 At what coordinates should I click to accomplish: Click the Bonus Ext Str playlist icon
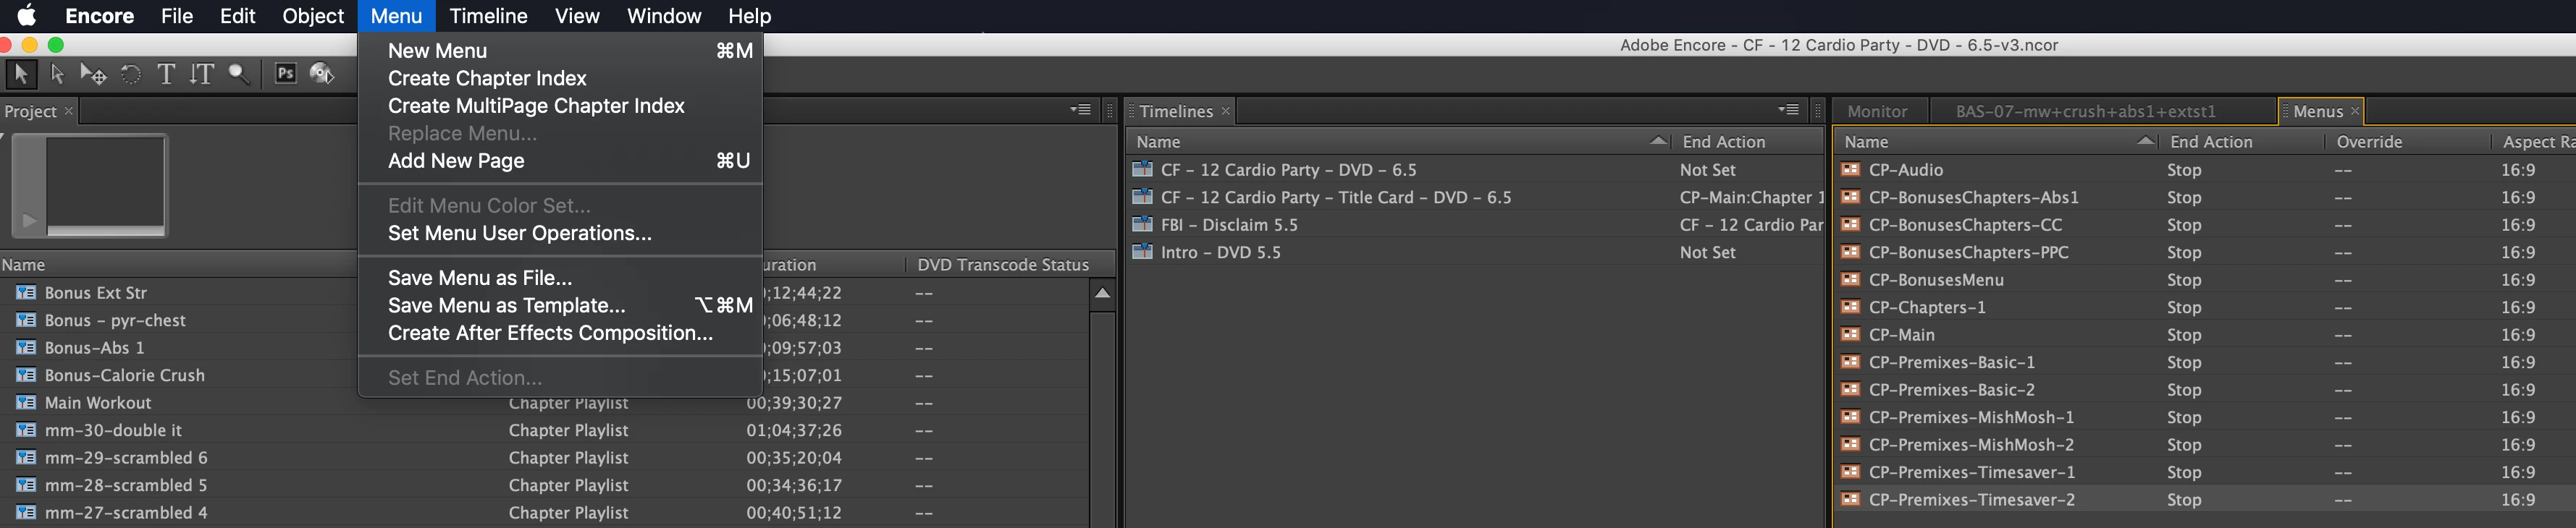[x=26, y=292]
